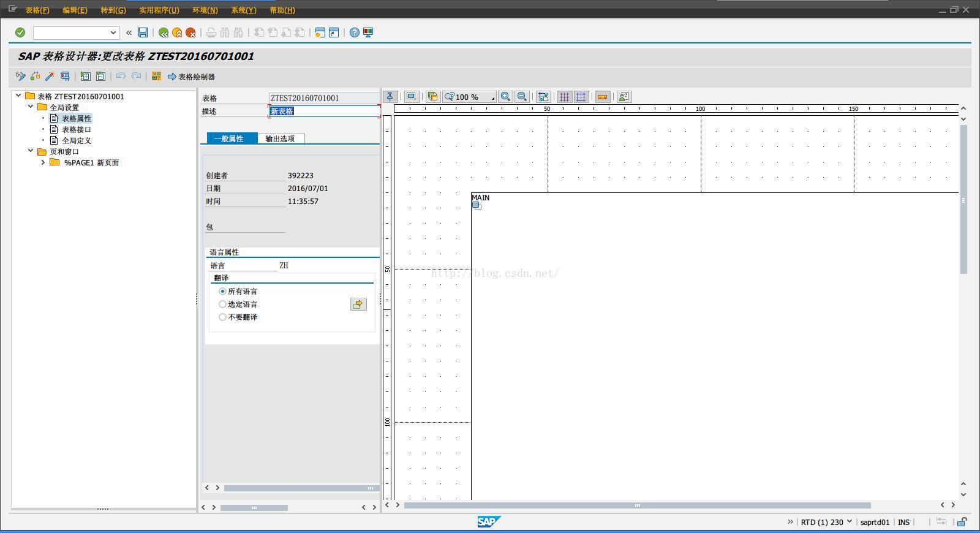The height and width of the screenshot is (533, 980).
Task: Click the 描述 input field
Action: coord(325,111)
